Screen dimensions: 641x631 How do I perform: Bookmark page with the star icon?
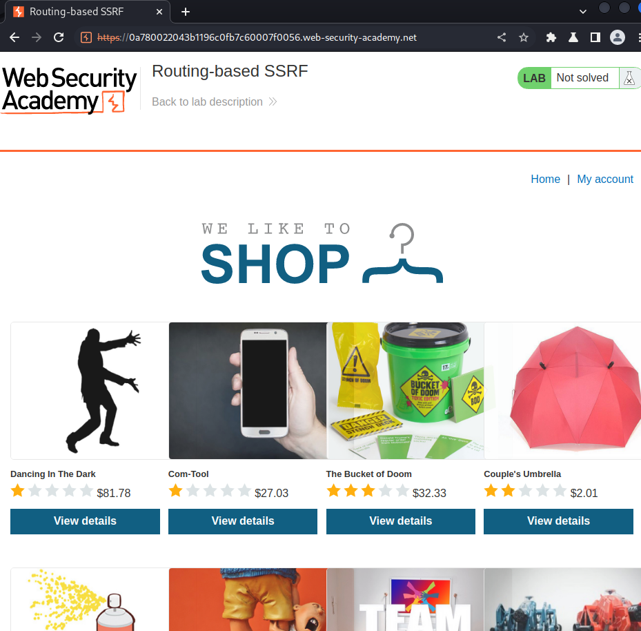pos(524,37)
